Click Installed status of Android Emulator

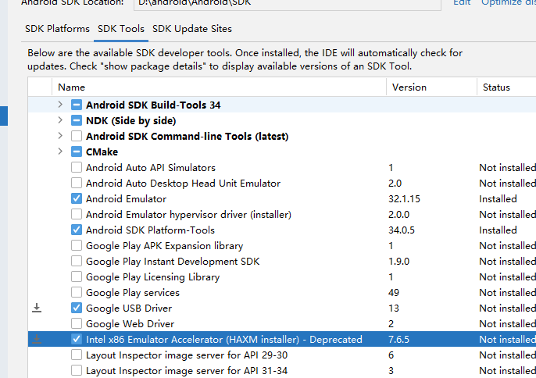pos(498,199)
